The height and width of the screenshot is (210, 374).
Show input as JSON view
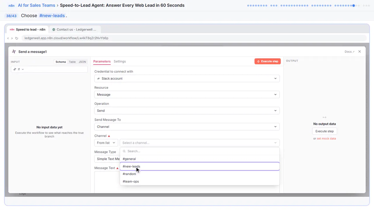82,62
